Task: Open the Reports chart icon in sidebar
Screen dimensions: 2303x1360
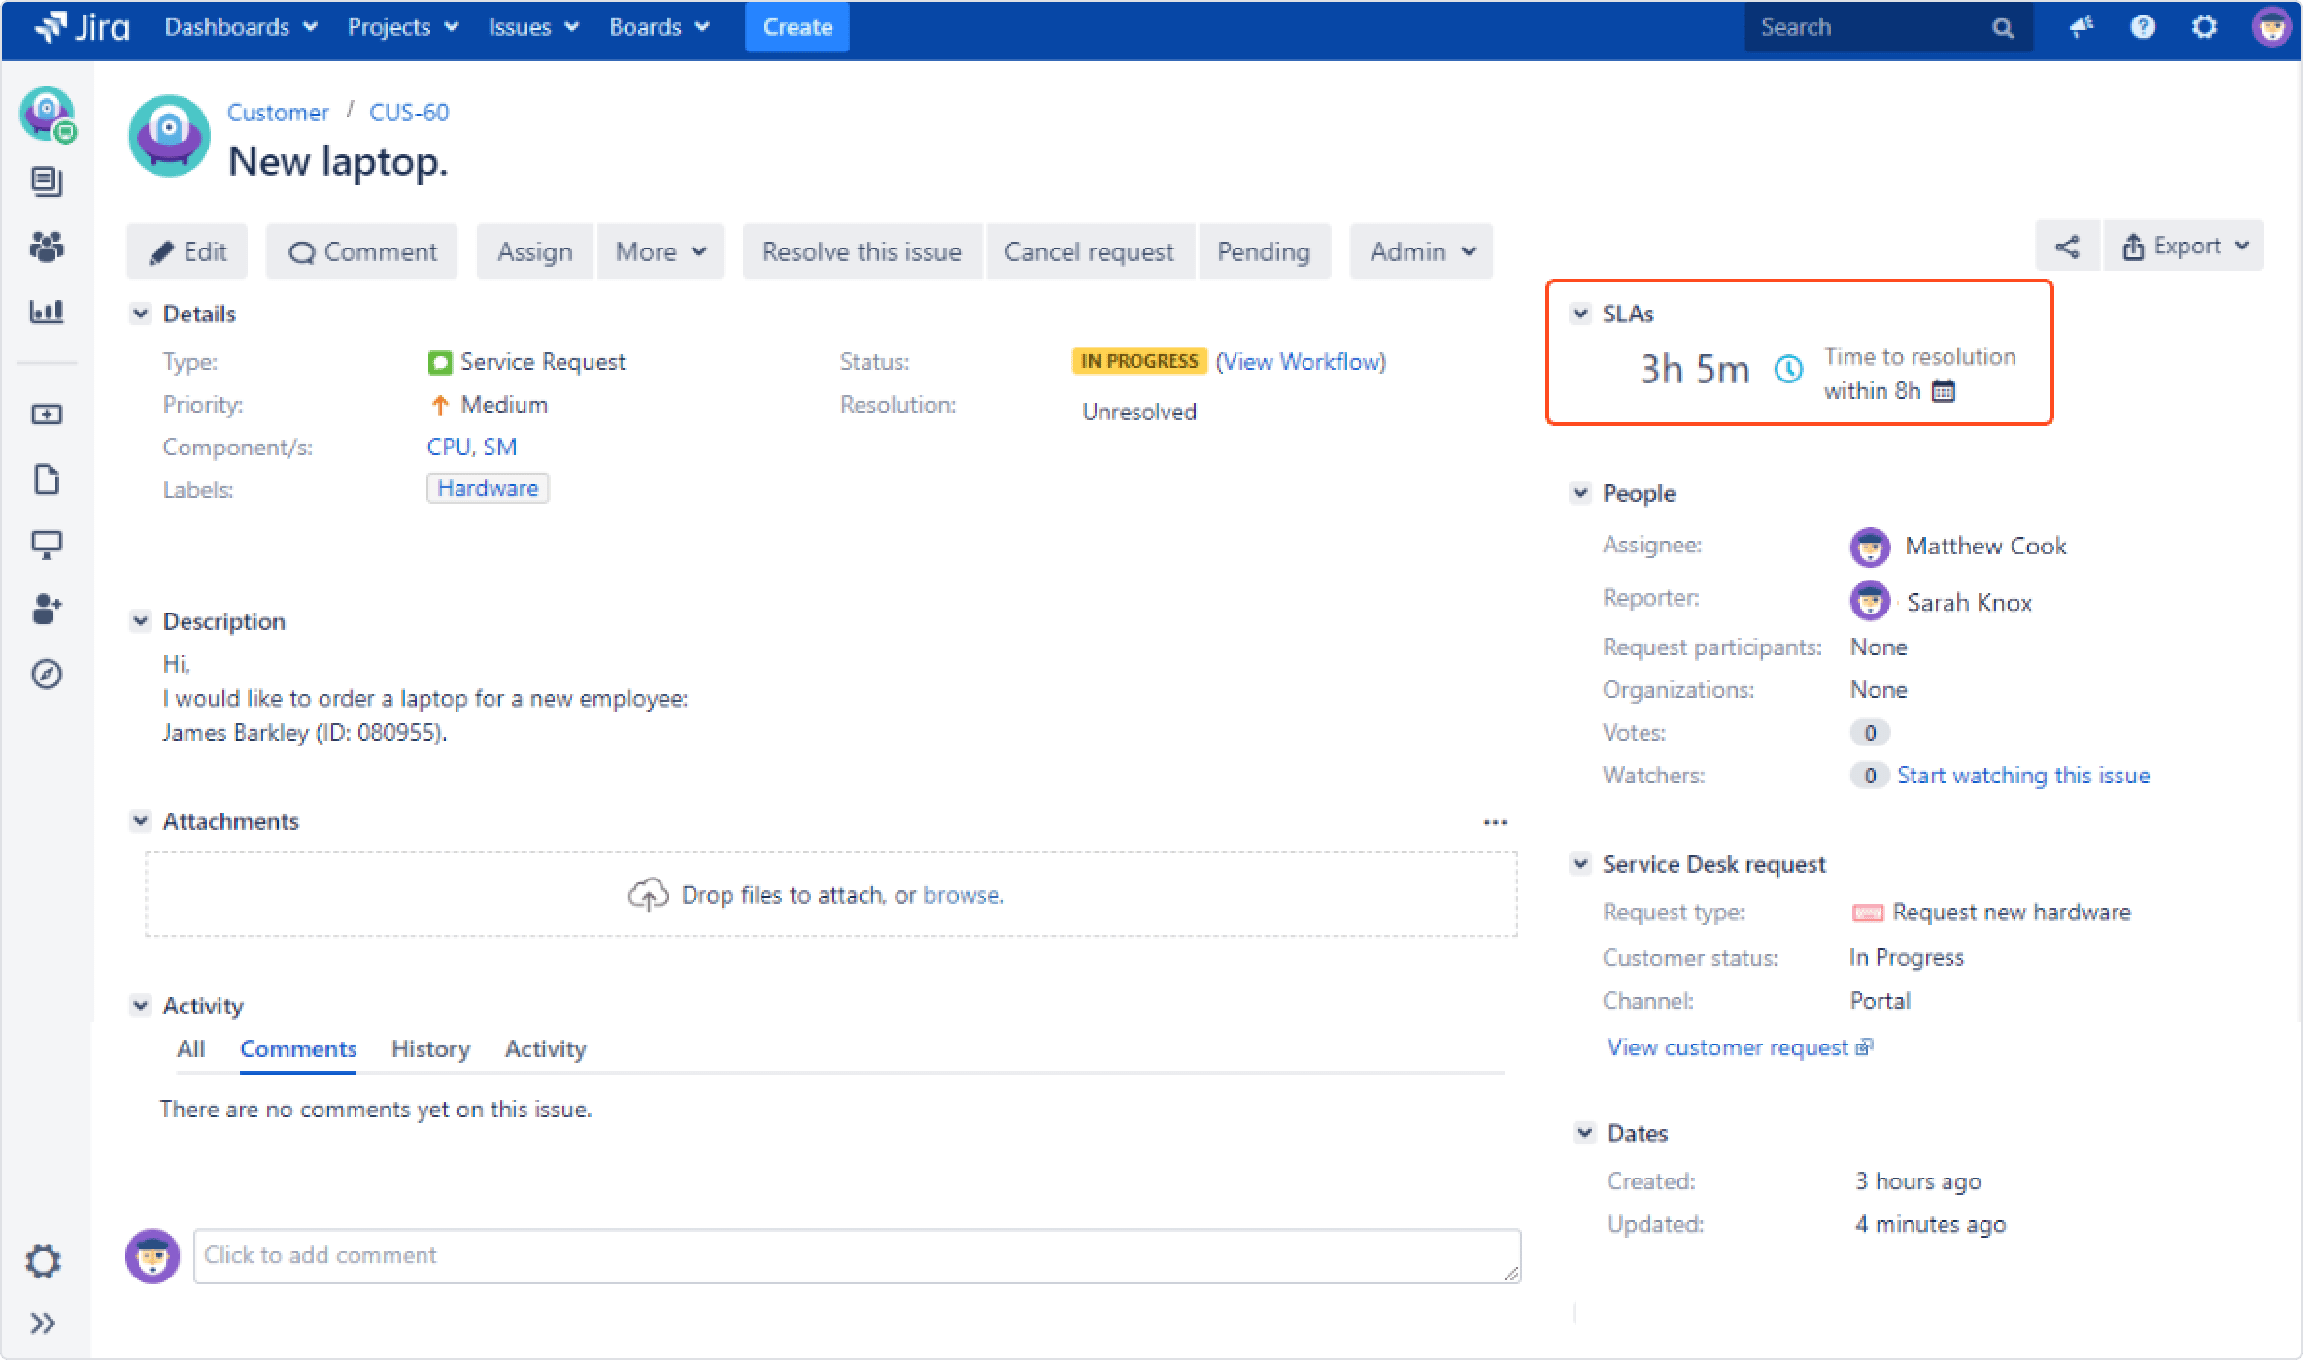Action: click(46, 312)
